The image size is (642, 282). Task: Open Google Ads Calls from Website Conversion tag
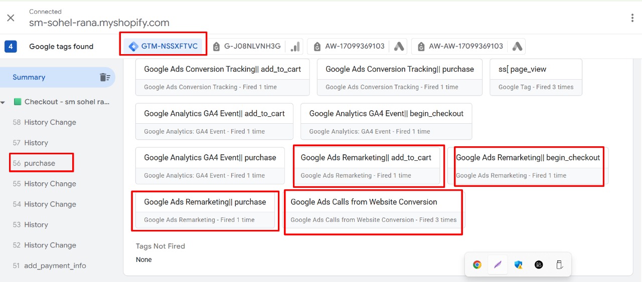point(374,210)
